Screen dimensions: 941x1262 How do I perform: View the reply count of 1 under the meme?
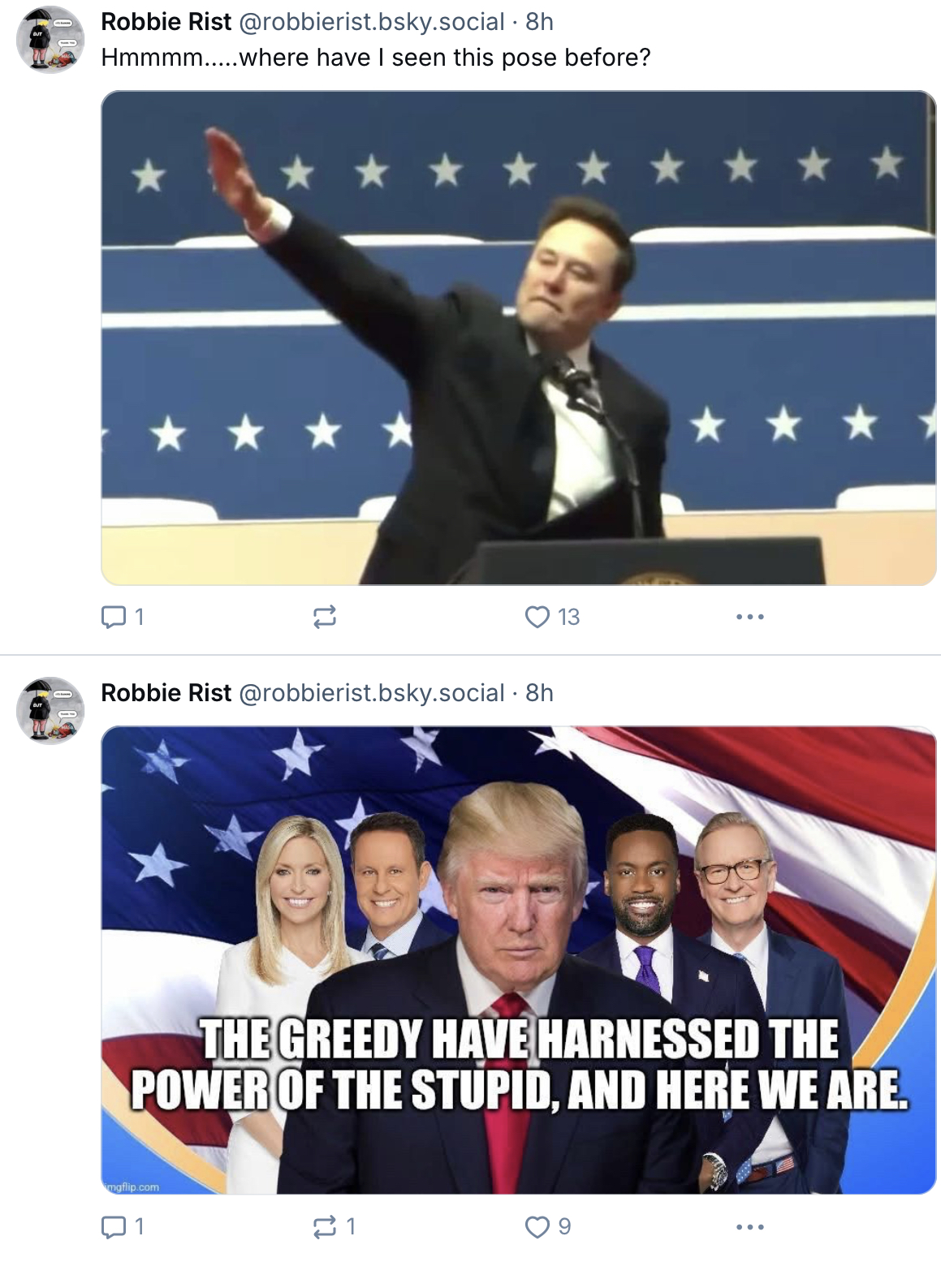(x=122, y=1226)
